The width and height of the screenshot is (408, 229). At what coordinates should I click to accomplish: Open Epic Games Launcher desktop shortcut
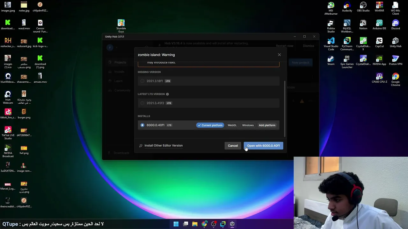coord(347,62)
